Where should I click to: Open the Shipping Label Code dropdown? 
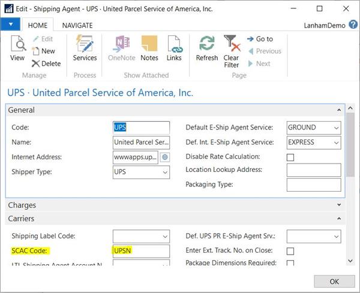coord(165,237)
